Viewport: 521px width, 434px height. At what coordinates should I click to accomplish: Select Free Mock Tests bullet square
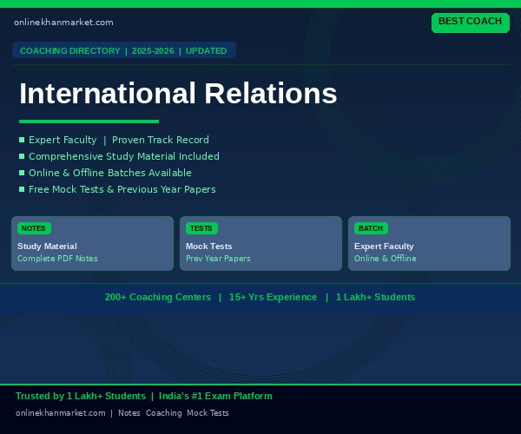click(22, 189)
